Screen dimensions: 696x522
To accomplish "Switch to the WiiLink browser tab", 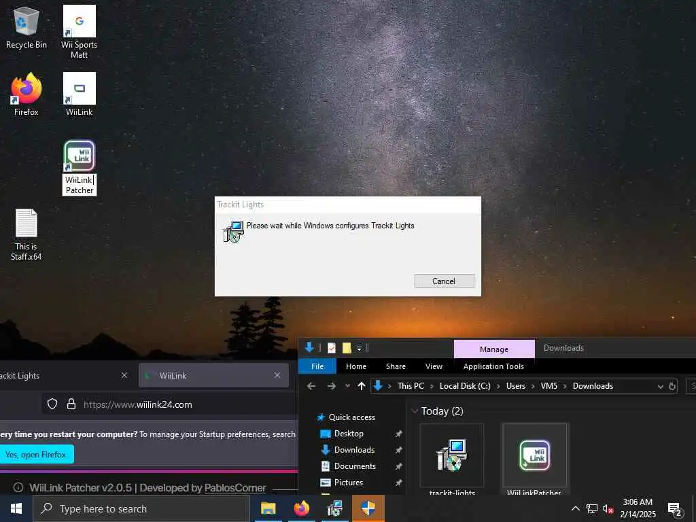I will point(213,375).
